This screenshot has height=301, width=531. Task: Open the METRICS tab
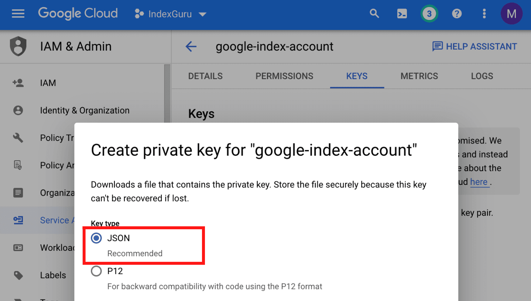coord(419,76)
